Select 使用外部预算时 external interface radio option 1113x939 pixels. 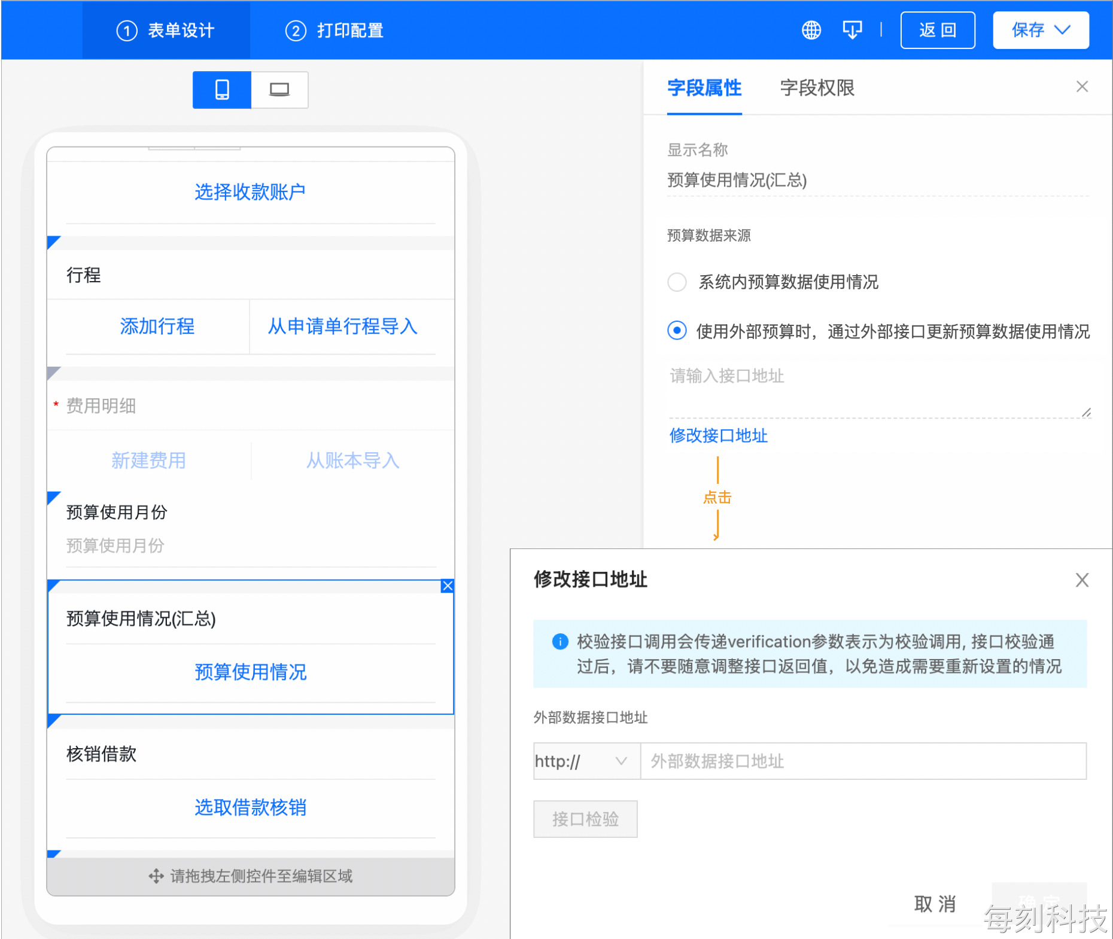tap(677, 331)
